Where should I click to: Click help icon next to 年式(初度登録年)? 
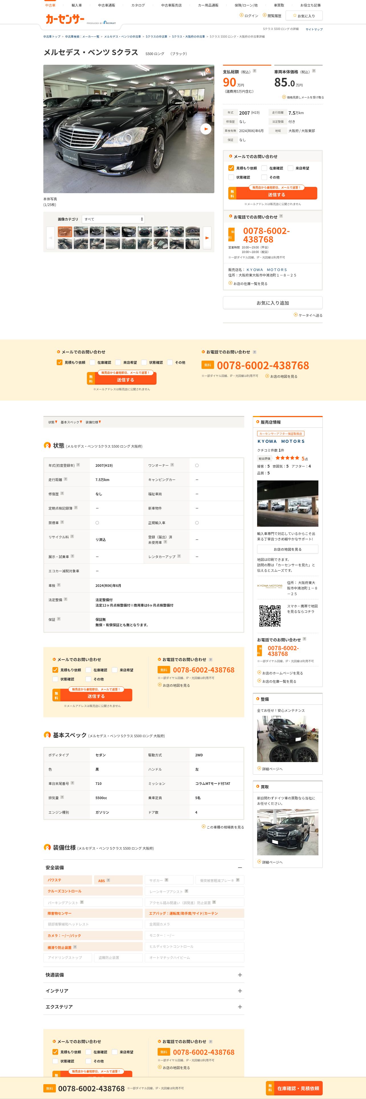pos(78,464)
